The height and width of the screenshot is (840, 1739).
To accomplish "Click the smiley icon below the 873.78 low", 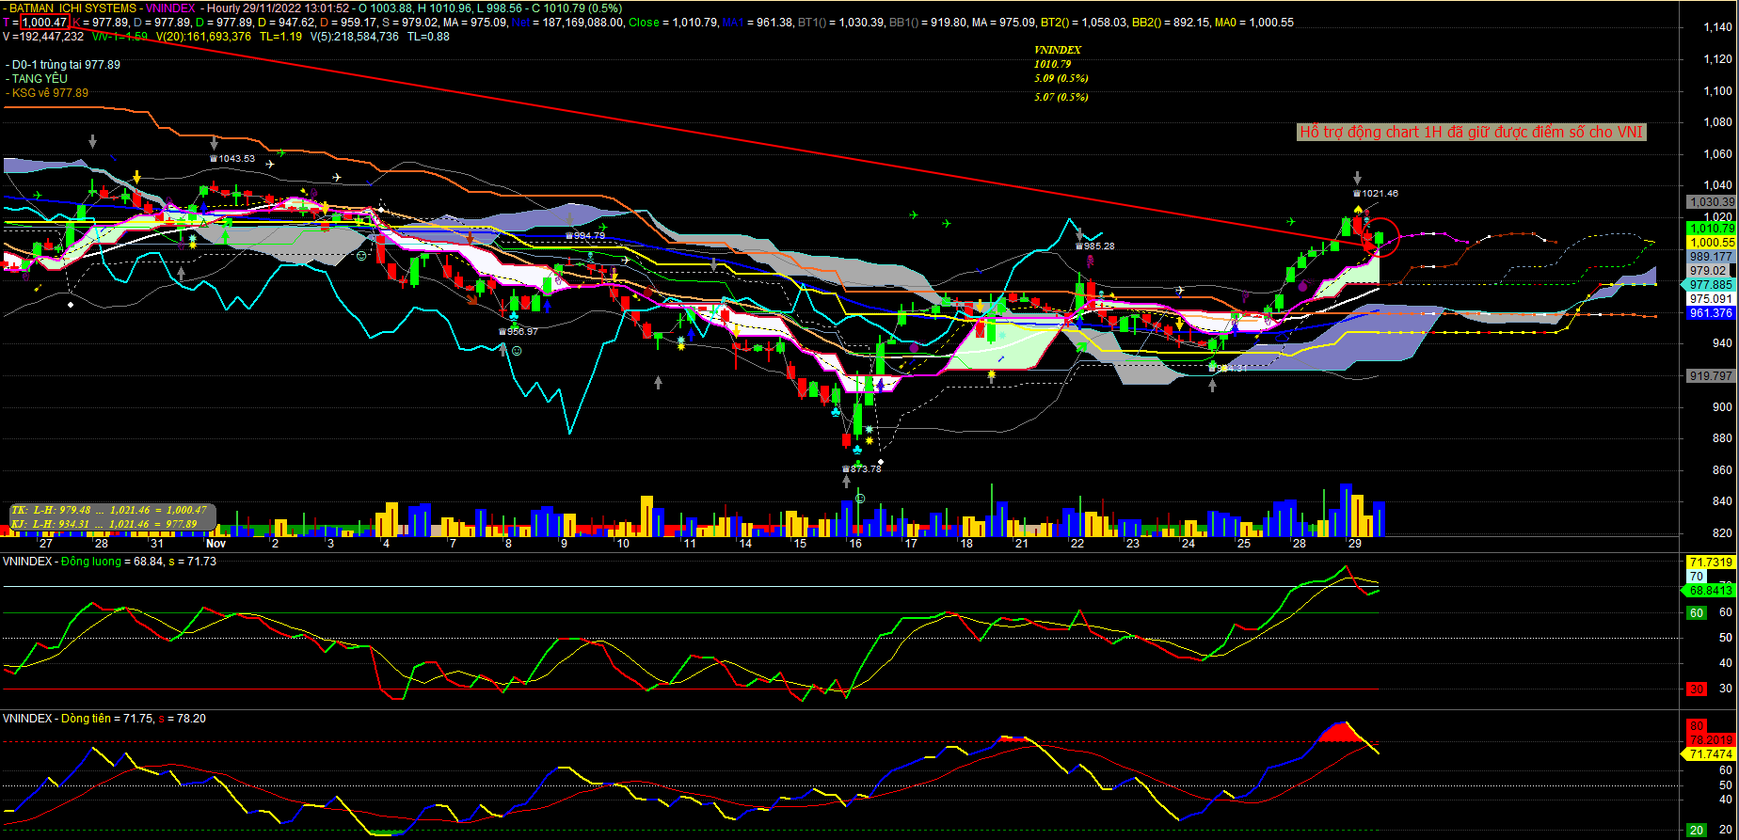I will (859, 498).
